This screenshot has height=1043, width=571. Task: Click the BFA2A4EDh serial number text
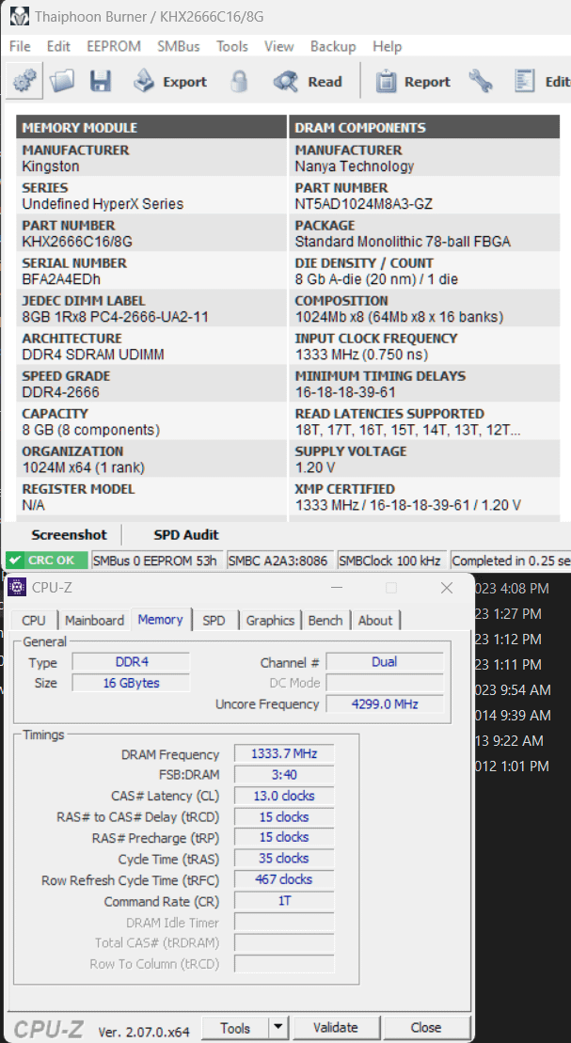pyautogui.click(x=61, y=279)
